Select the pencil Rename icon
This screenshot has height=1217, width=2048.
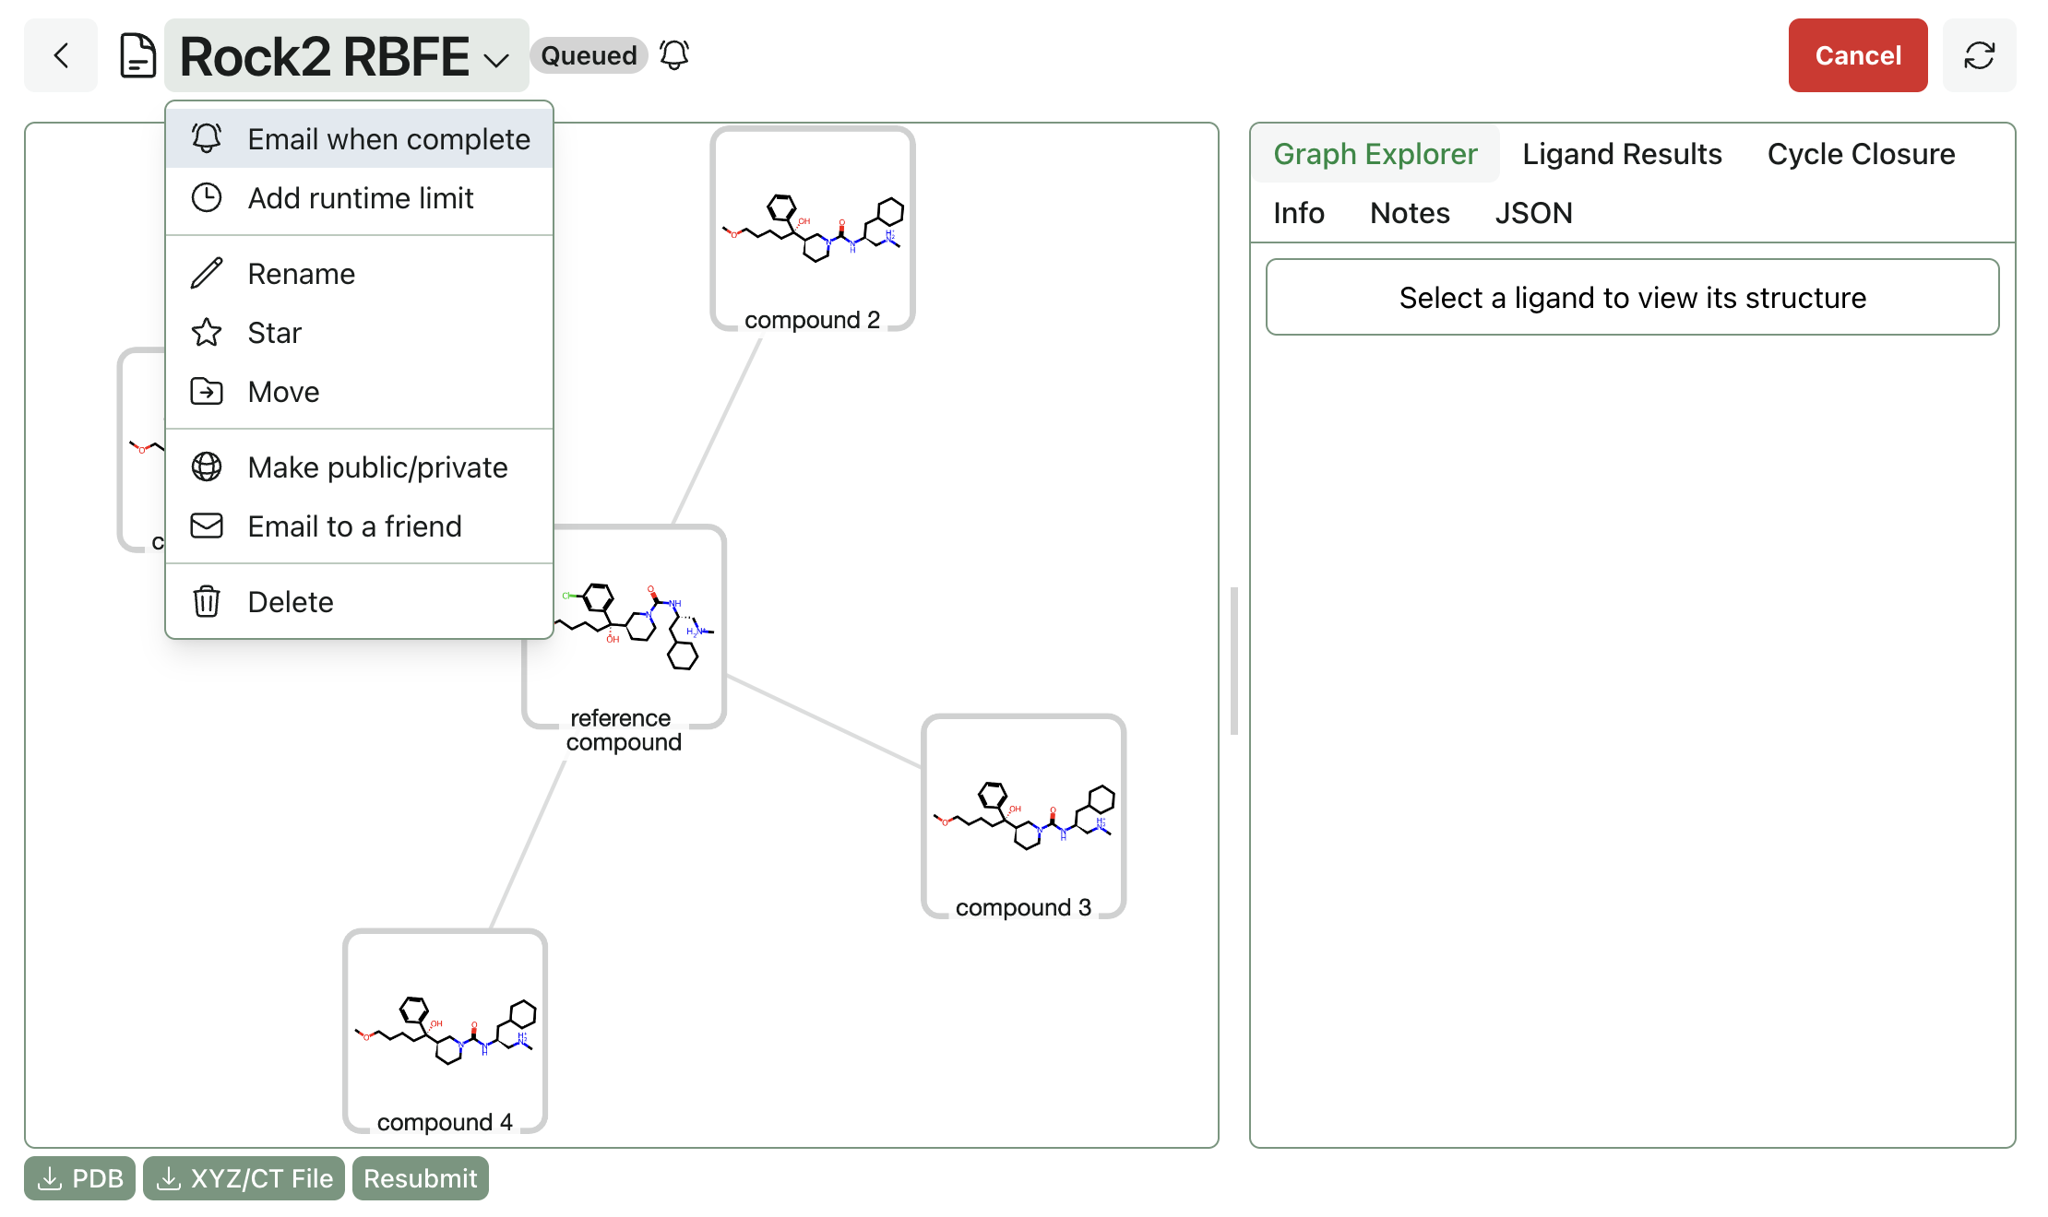click(x=207, y=273)
